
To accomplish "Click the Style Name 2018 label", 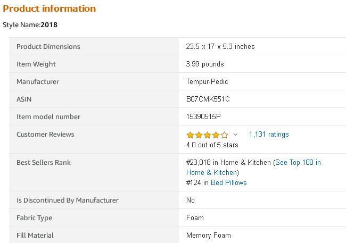I will click(x=30, y=24).
